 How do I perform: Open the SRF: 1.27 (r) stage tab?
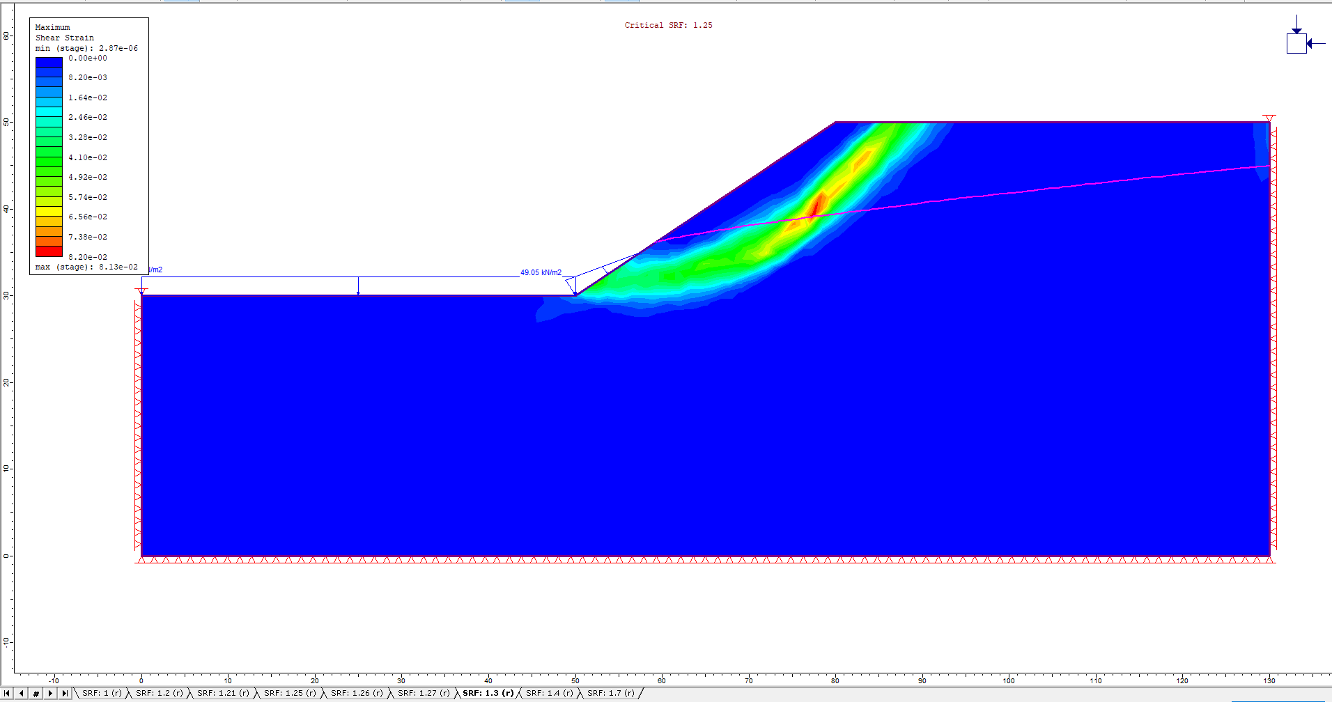click(x=422, y=693)
